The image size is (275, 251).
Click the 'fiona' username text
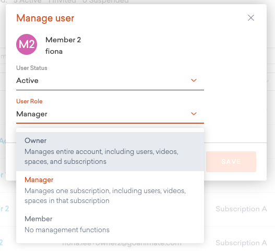pyautogui.click(x=54, y=51)
